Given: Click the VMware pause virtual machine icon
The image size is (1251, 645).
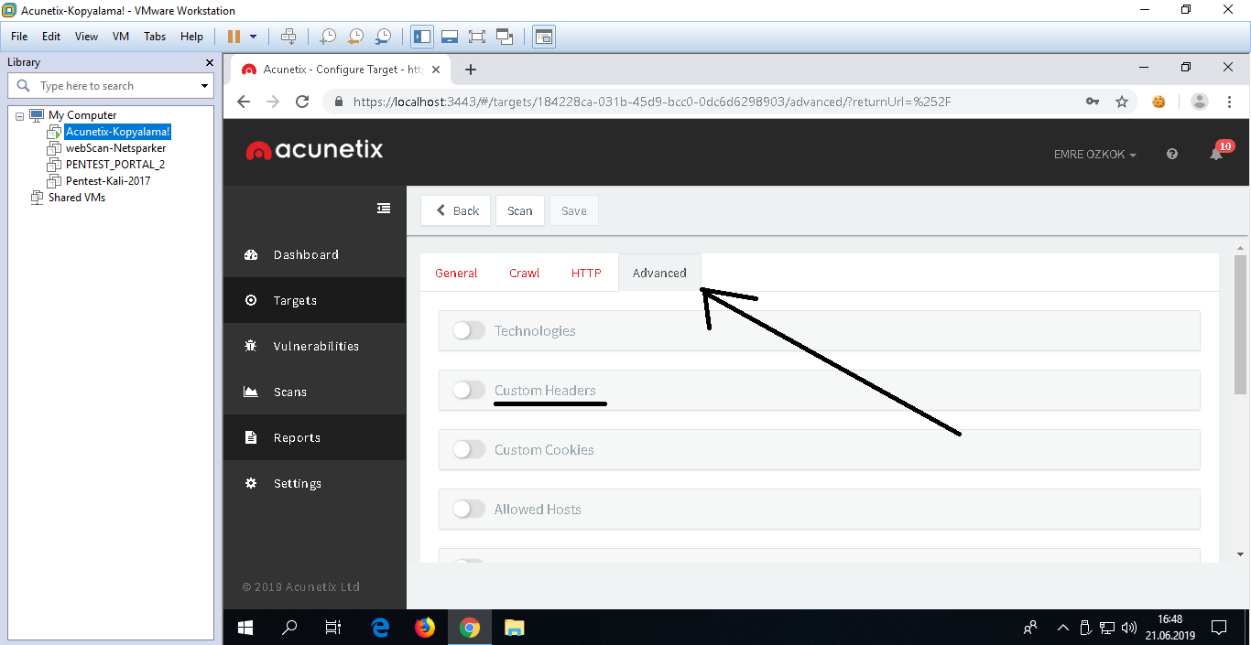Looking at the screenshot, I should (234, 37).
